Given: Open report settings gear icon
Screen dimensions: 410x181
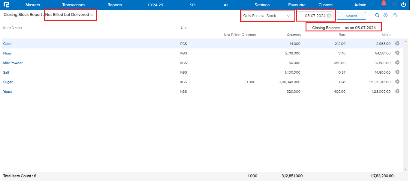Looking at the screenshot, I should coord(386,15).
